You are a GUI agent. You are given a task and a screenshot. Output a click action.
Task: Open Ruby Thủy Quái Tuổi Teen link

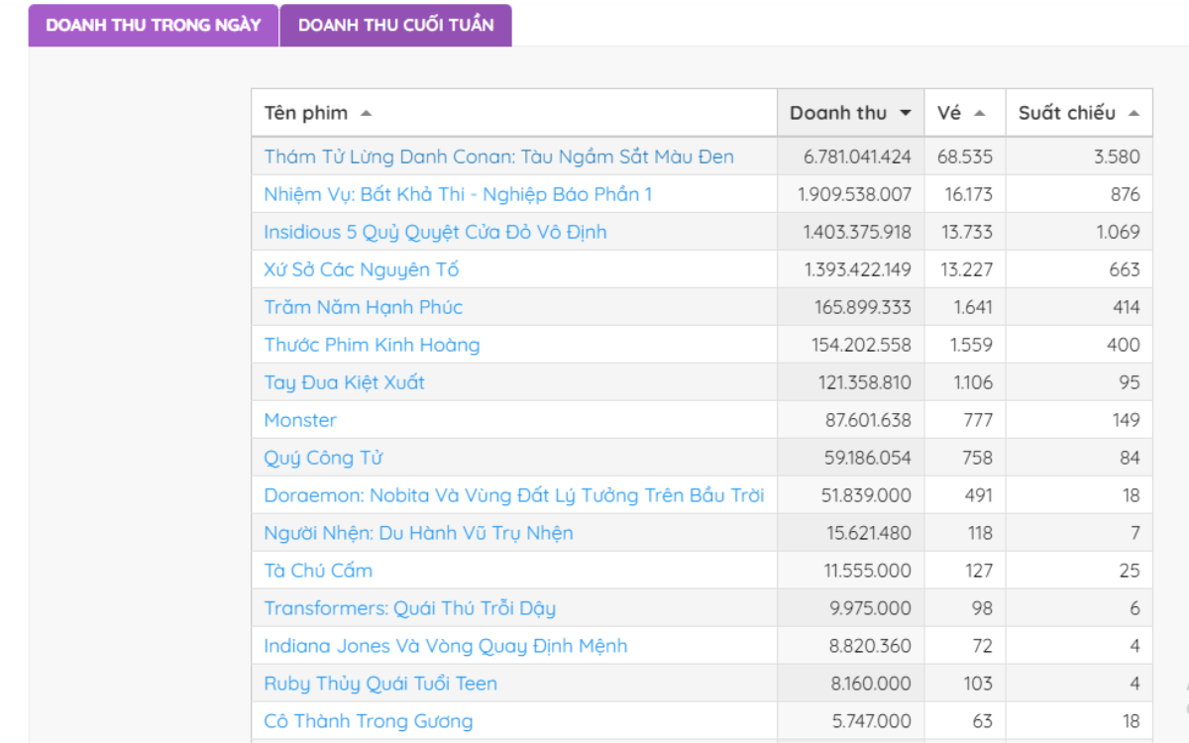click(380, 684)
